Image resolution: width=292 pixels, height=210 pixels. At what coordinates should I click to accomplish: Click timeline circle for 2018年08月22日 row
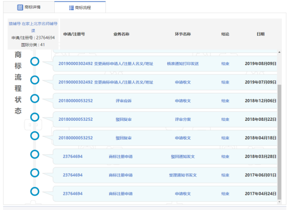[35, 117]
